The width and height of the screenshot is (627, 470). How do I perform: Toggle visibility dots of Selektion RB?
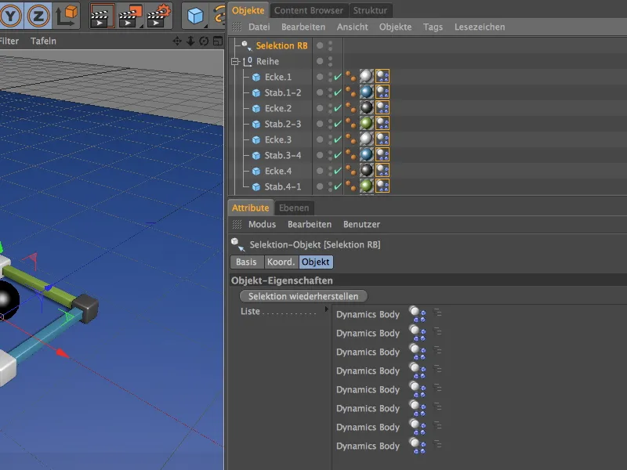[x=330, y=45]
